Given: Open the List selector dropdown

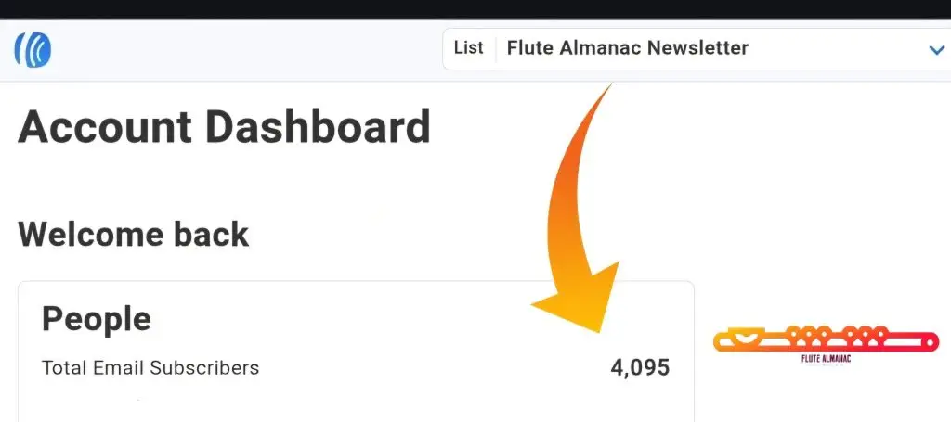Looking at the screenshot, I should pyautogui.click(x=697, y=48).
